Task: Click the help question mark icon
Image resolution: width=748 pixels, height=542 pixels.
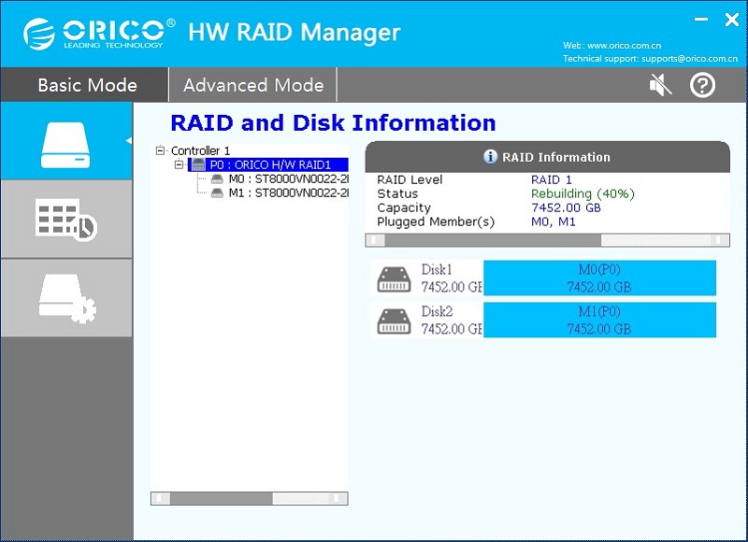Action: tap(702, 85)
